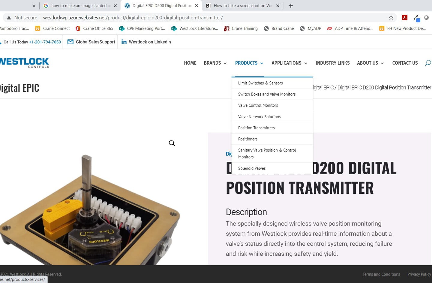Image resolution: width=432 pixels, height=283 pixels.
Task: Click the Westlock Controls logo
Action: click(x=25, y=63)
